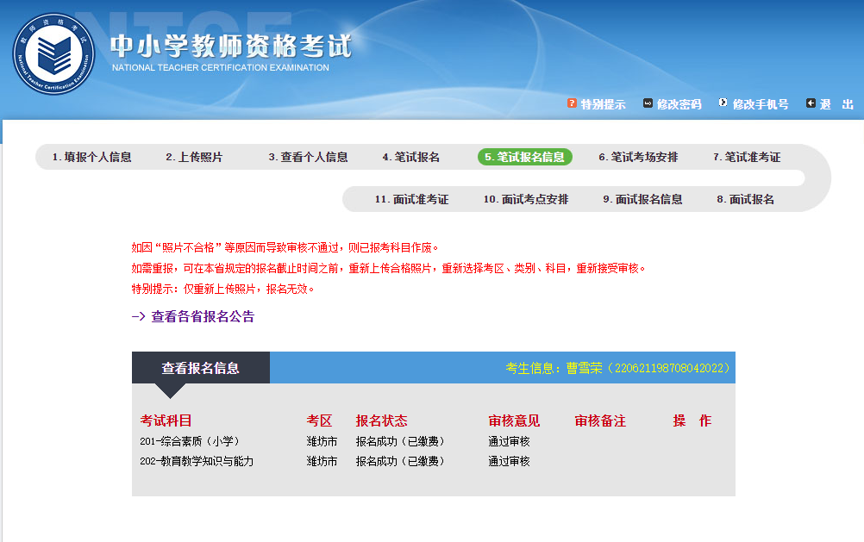The width and height of the screenshot is (864, 542).
Task: Click the 查看报名信息 panel header
Action: 201,368
